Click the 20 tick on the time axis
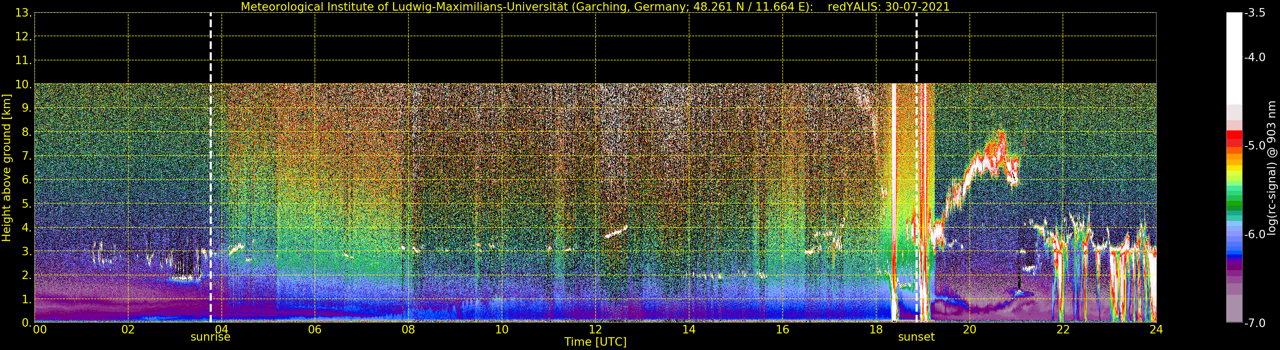Screen dimensions: 1280x350 coord(970,329)
